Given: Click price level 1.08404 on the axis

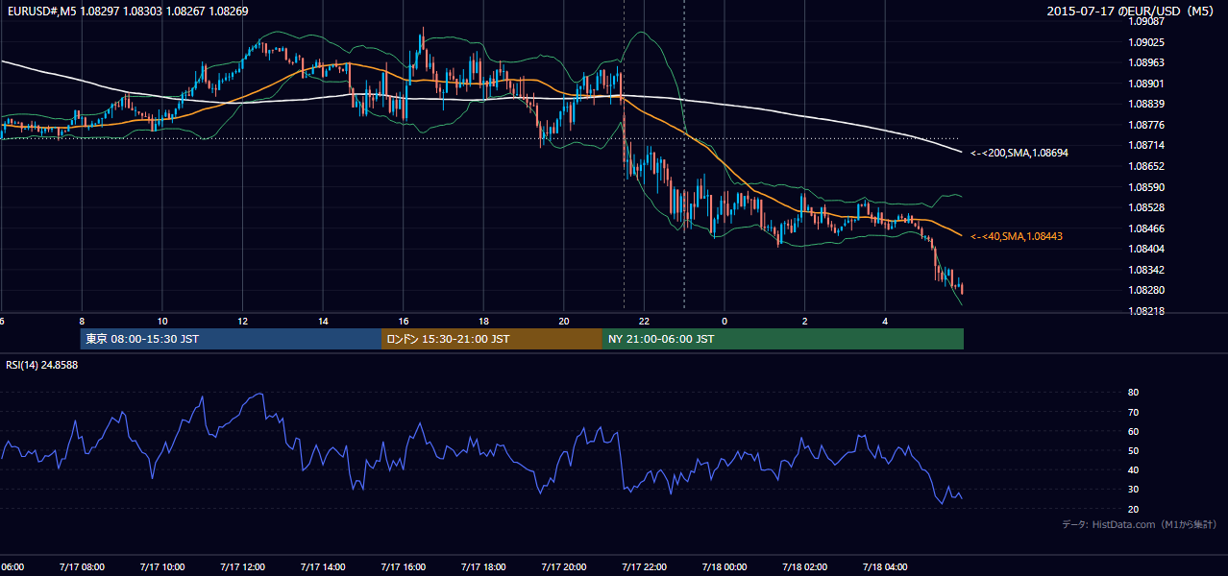Looking at the screenshot, I should (1147, 249).
